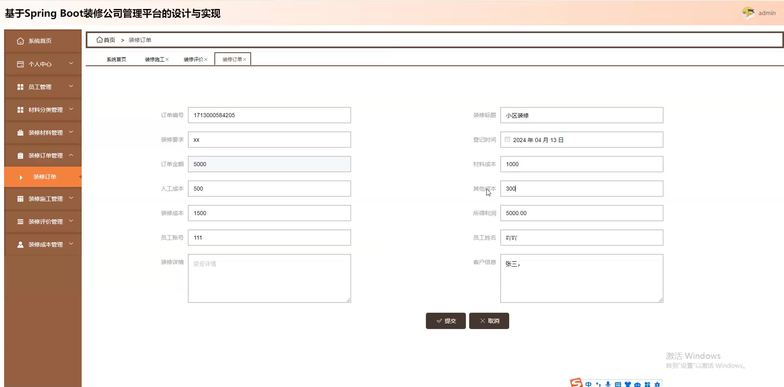Expand the 装修施工管理 menu chevron
This screenshot has height=387, width=784.
pos(71,198)
